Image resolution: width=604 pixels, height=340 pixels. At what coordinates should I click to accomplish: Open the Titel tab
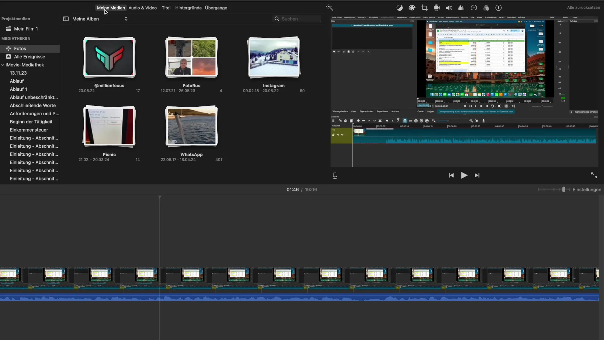166,8
